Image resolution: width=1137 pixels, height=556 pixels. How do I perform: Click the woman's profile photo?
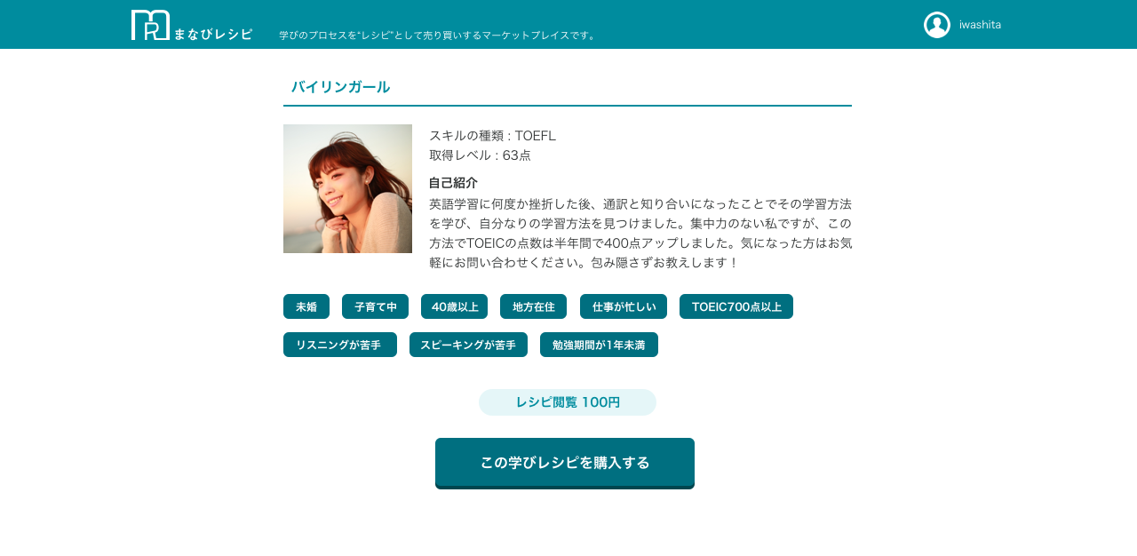(x=347, y=188)
